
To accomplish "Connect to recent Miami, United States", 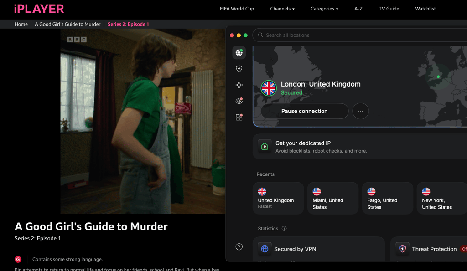I will pos(333,198).
